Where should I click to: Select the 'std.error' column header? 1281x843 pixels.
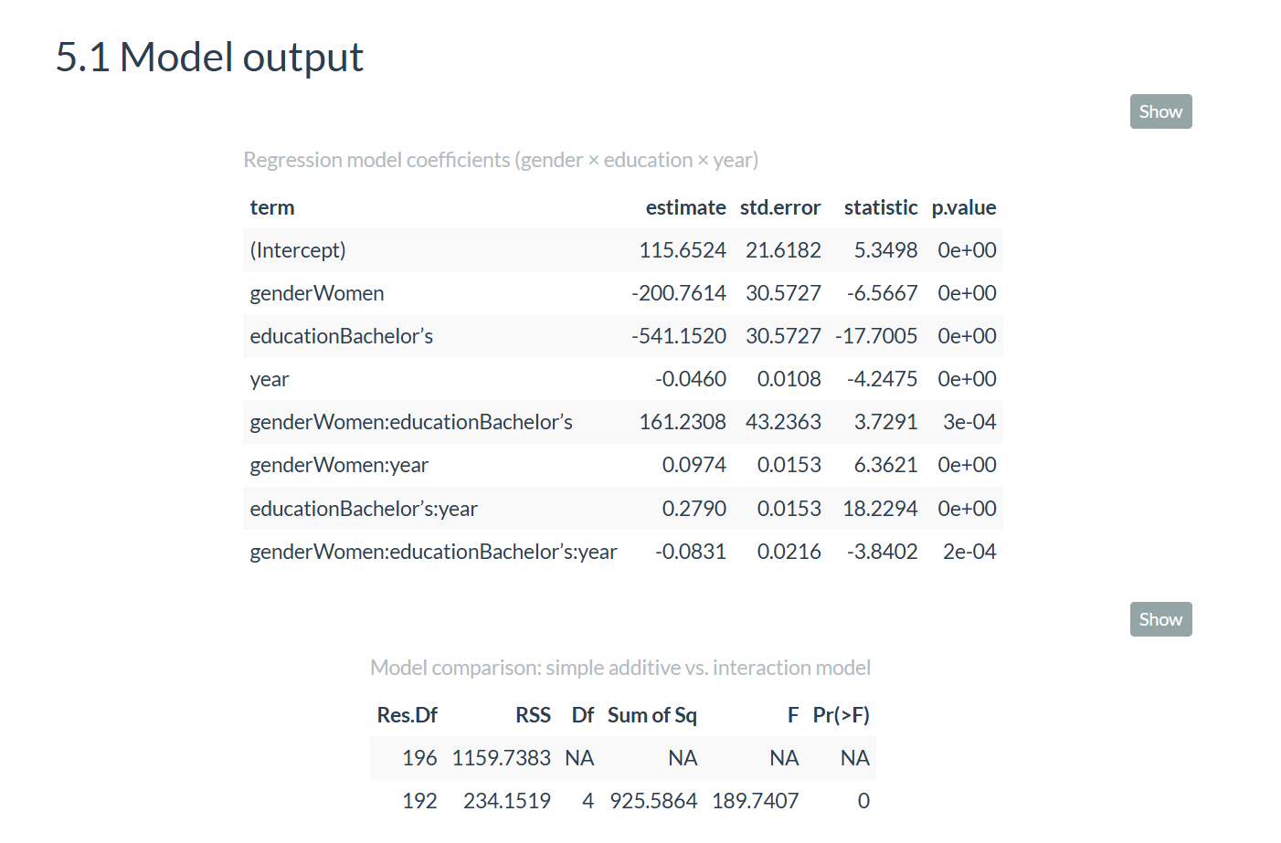779,207
